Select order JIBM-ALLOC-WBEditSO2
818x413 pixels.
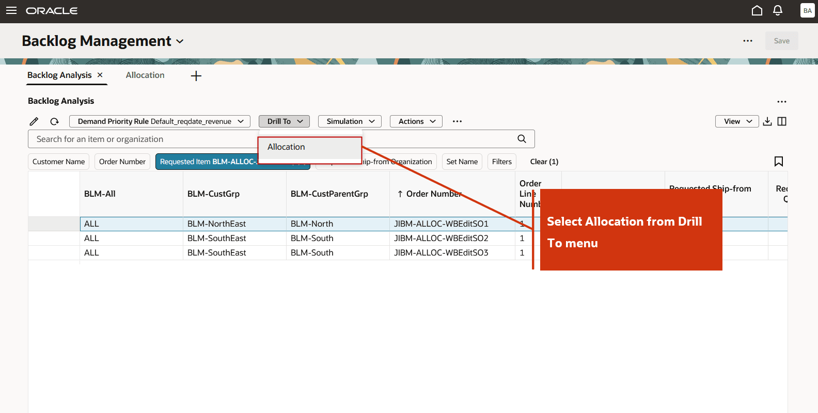[x=452, y=238]
